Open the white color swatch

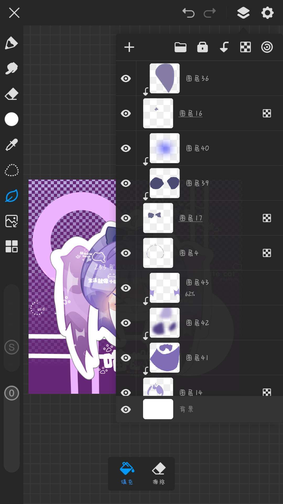(12, 119)
